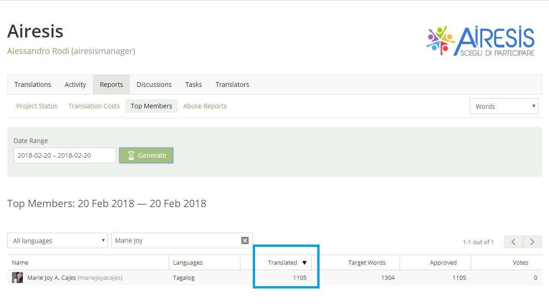
Task: Clear the member search with X icon
Action: click(x=245, y=240)
